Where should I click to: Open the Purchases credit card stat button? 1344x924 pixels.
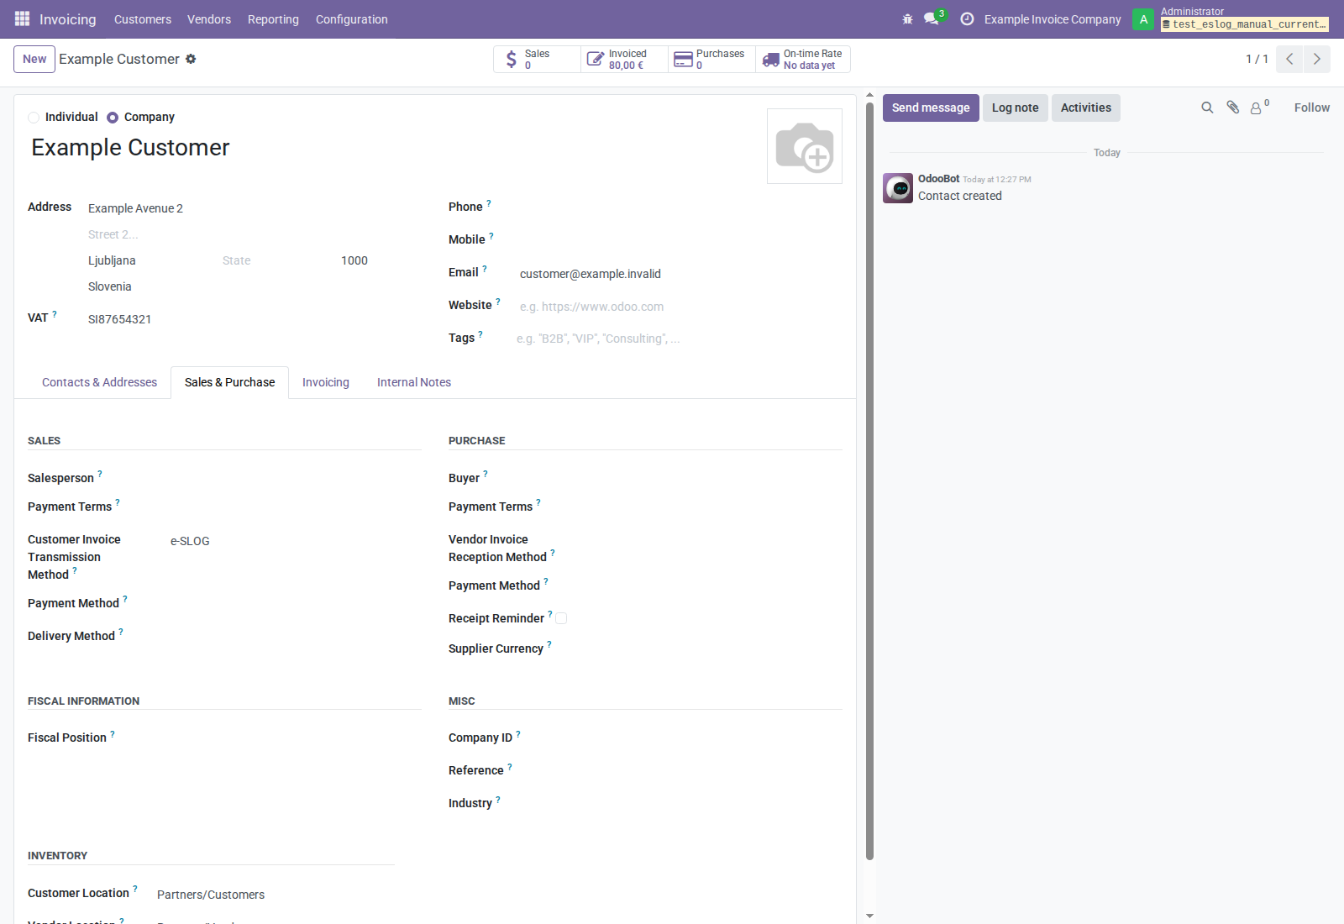pos(711,59)
